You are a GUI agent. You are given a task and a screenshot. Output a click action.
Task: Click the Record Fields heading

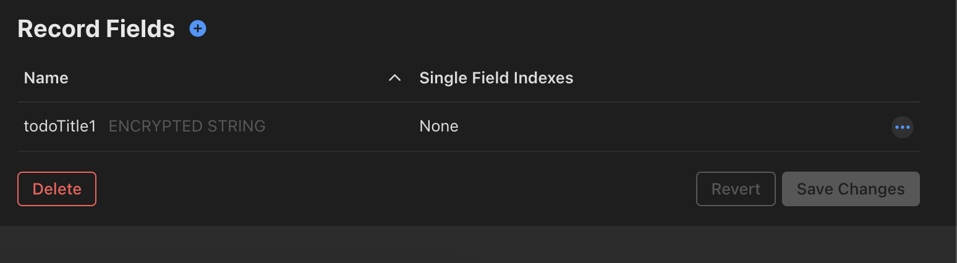tap(96, 29)
